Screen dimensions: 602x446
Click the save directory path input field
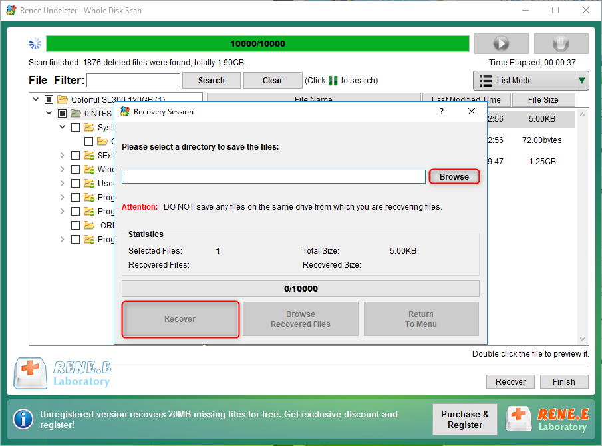click(273, 177)
